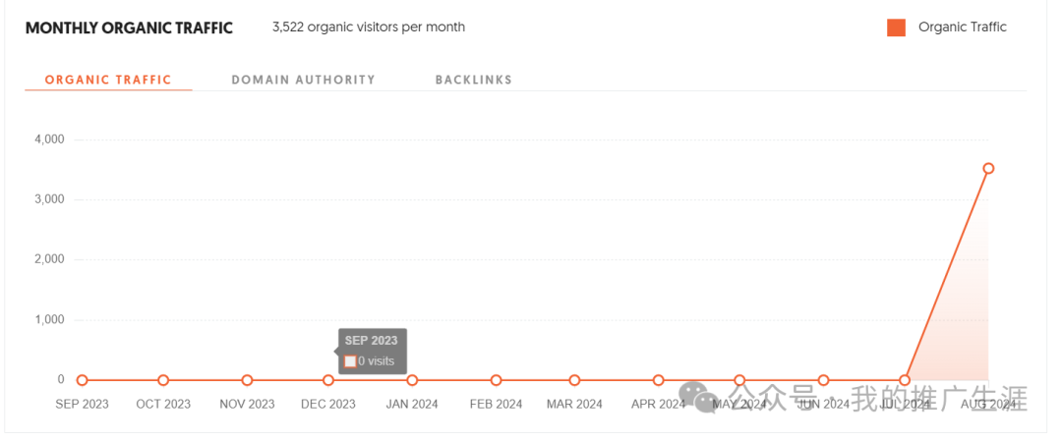
Task: Click the SEP 2023 tooltip box
Action: coord(373,351)
